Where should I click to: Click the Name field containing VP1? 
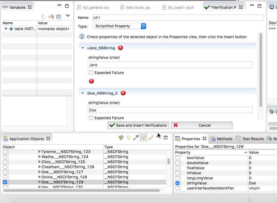tap(176, 18)
